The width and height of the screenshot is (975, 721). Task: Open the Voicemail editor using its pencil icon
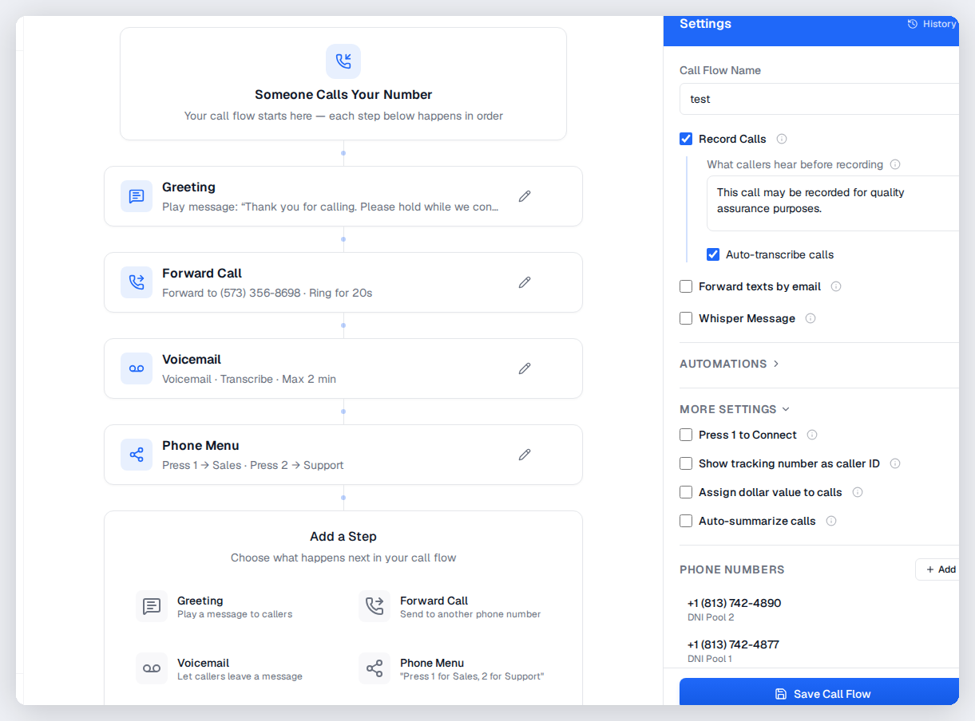pyautogui.click(x=525, y=368)
